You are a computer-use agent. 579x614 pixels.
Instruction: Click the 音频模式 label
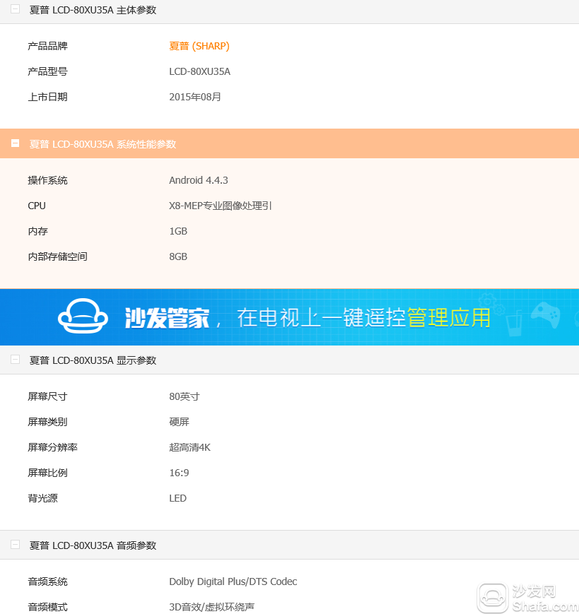click(48, 608)
